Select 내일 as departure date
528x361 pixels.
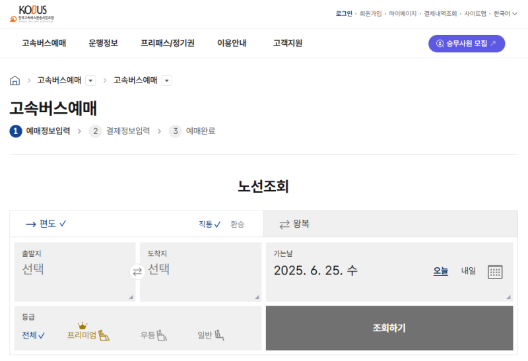click(469, 271)
